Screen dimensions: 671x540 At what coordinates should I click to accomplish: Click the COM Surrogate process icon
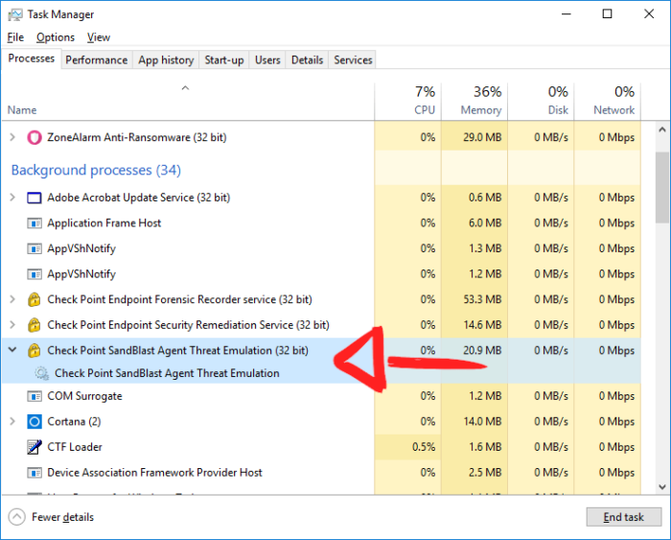click(35, 396)
